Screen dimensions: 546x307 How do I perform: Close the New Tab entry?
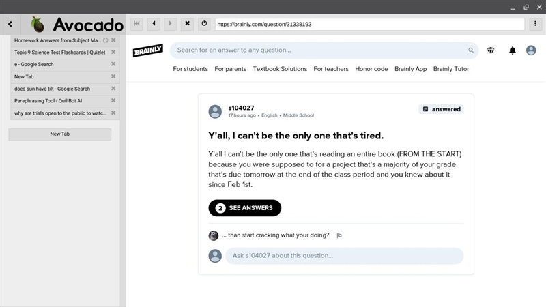coord(113,76)
